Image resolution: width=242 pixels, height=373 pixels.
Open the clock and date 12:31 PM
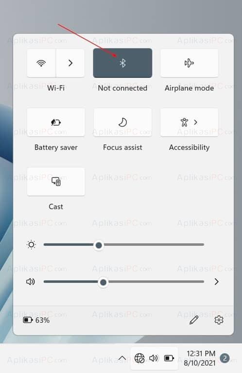click(201, 358)
